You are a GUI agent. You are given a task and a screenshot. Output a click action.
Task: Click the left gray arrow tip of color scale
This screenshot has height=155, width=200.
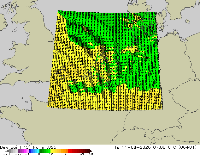pos(7,151)
